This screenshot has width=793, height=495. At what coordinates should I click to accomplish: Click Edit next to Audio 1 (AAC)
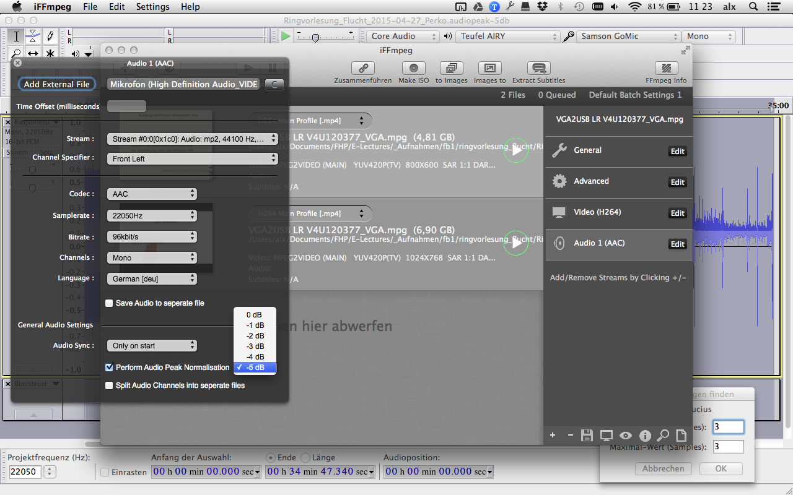(678, 244)
